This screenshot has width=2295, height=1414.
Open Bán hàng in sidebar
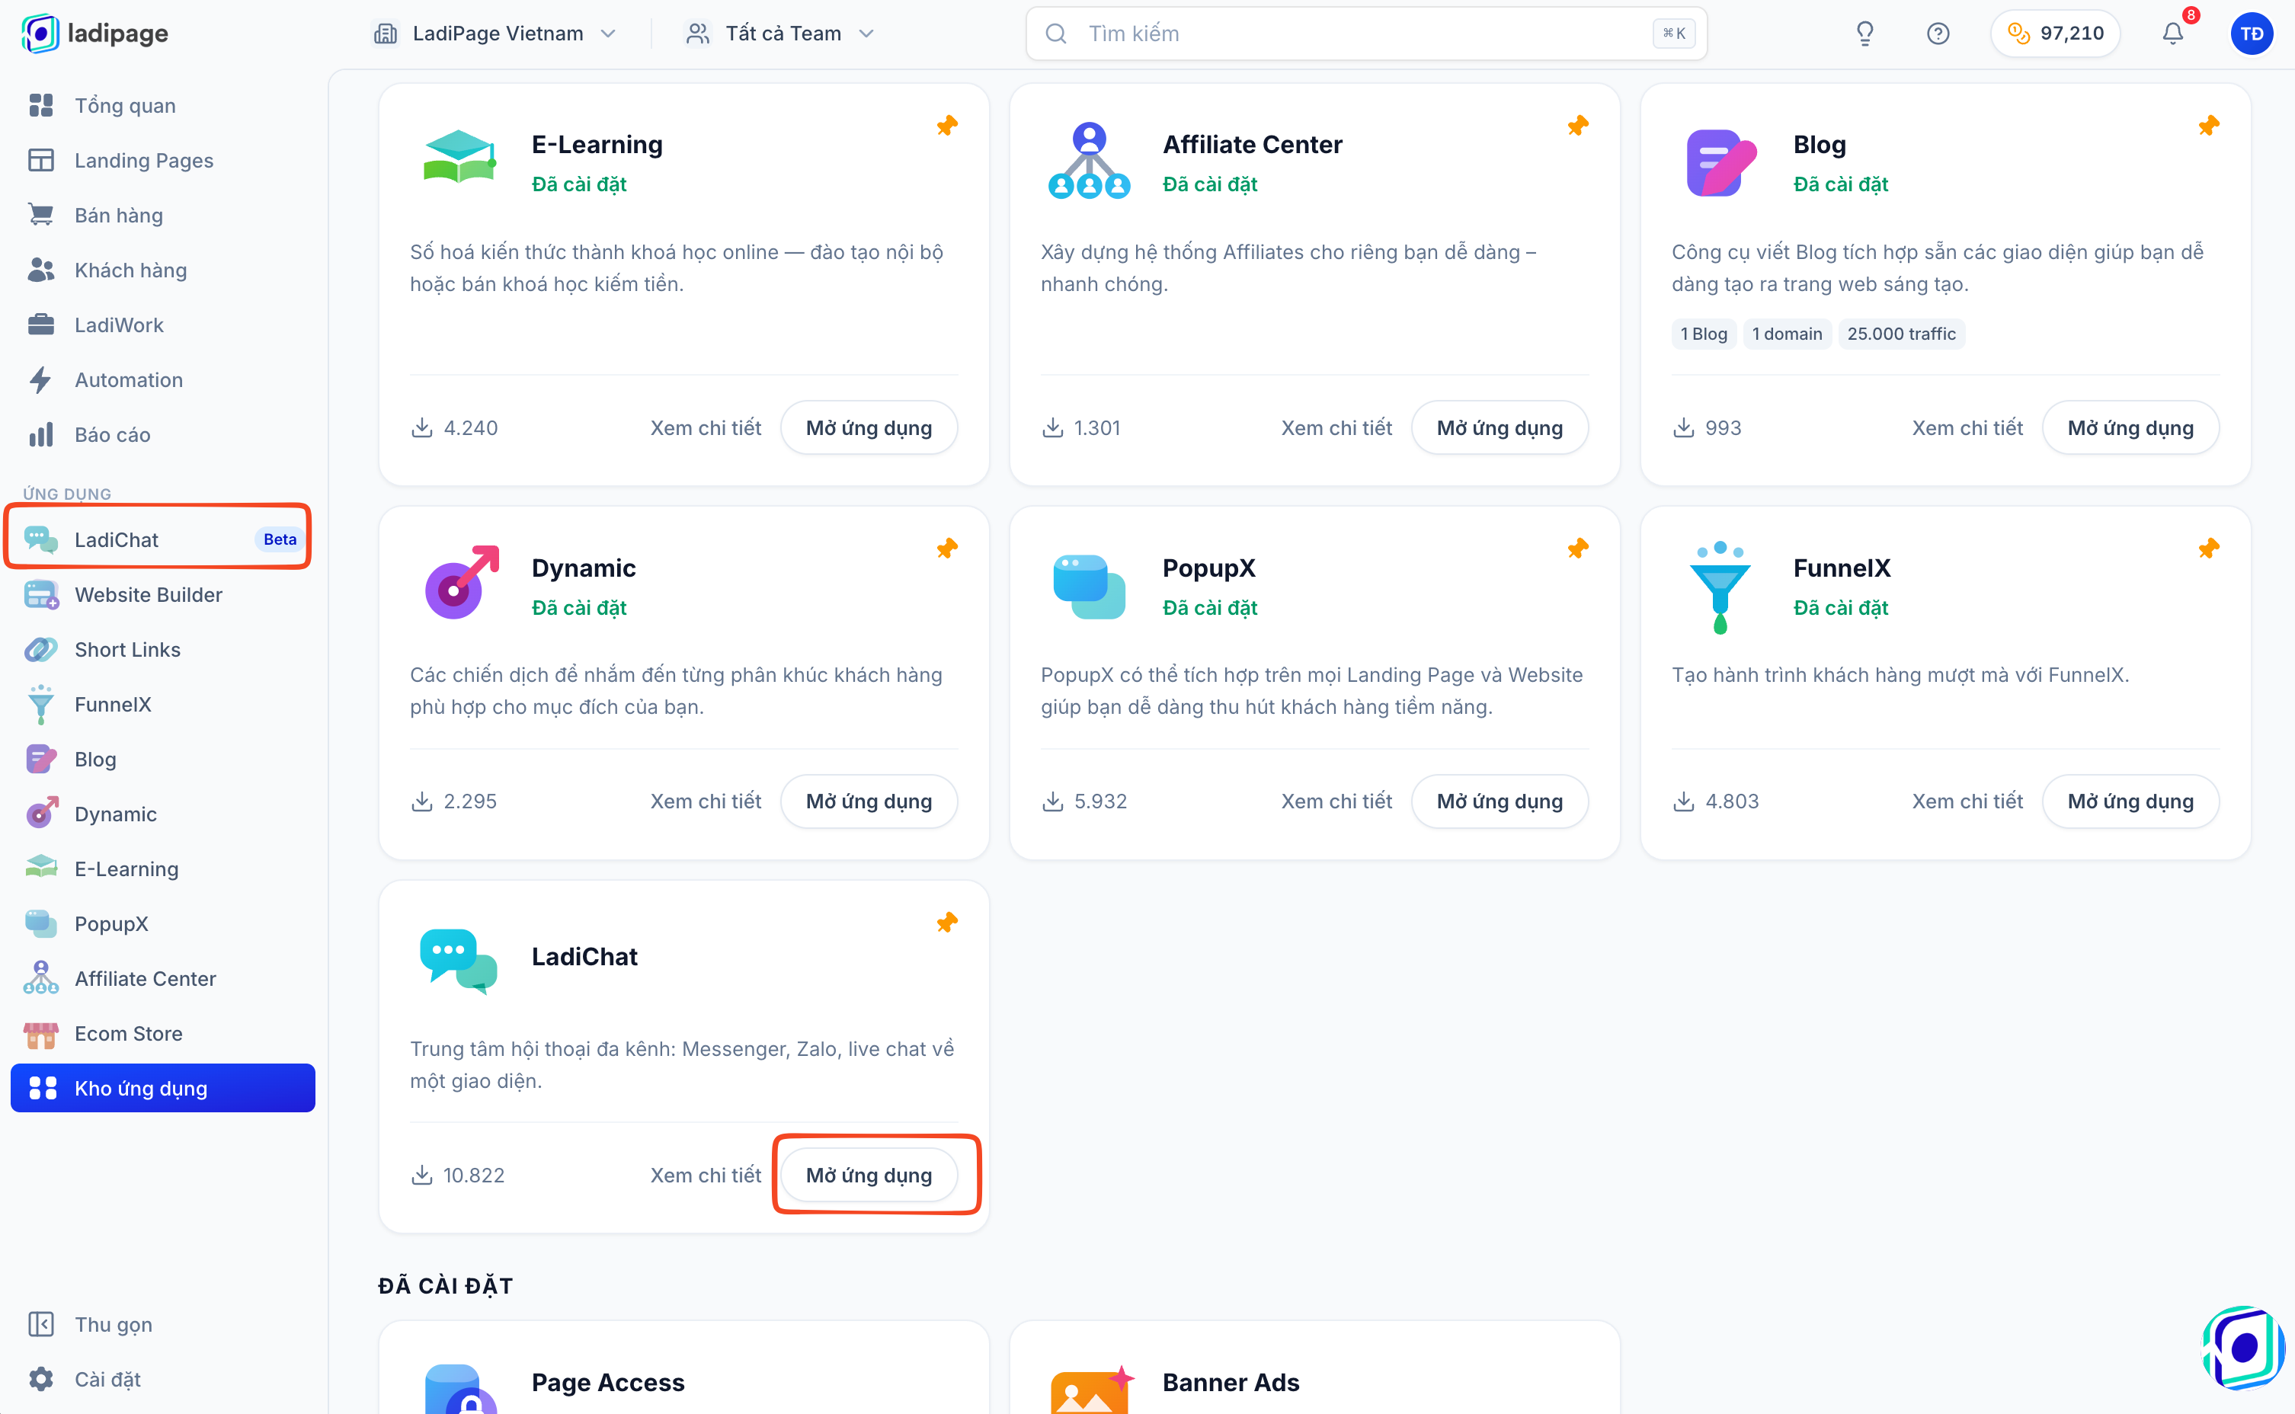[163, 215]
